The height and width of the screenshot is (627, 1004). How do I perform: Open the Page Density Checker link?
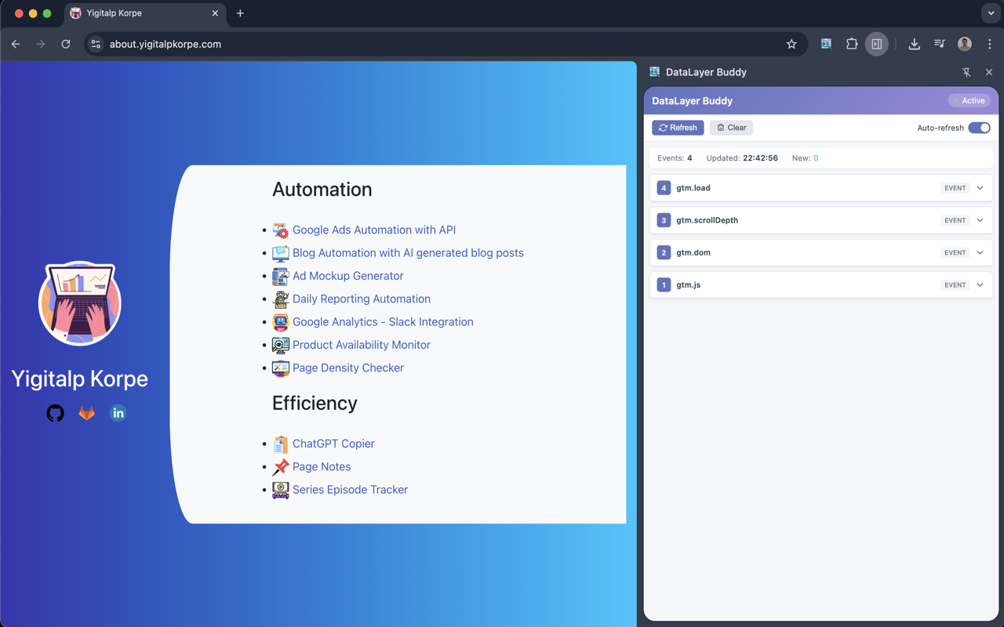[348, 368]
